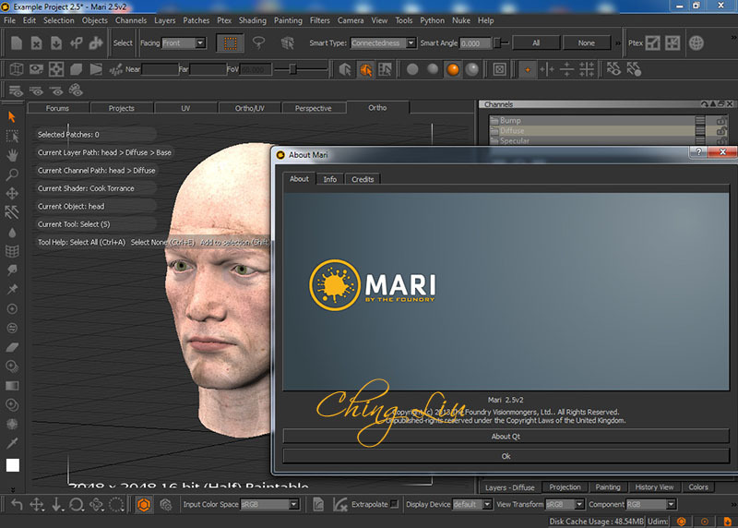Toggle the orange plus symmetry-off button
The height and width of the screenshot is (528, 738).
[x=527, y=69]
